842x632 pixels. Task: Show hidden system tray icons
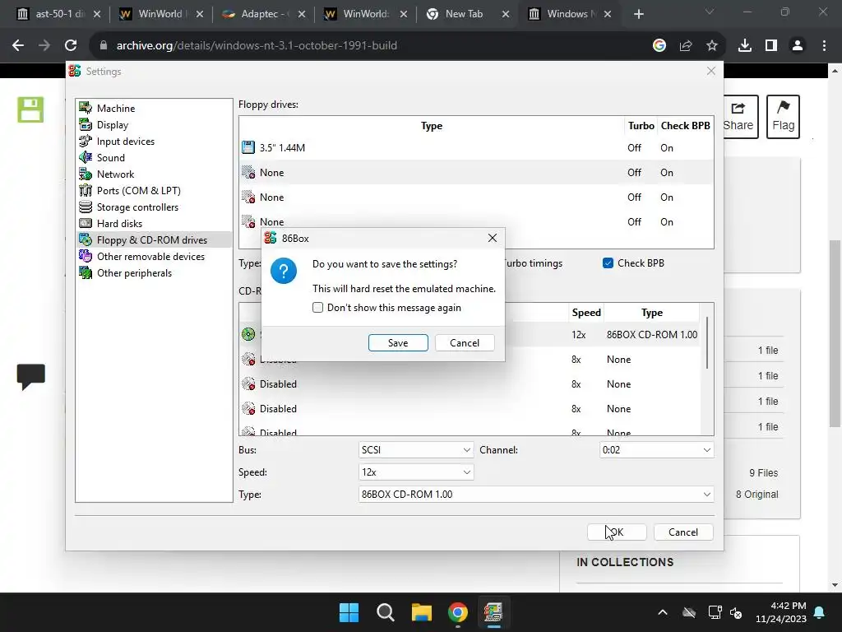coord(663,612)
